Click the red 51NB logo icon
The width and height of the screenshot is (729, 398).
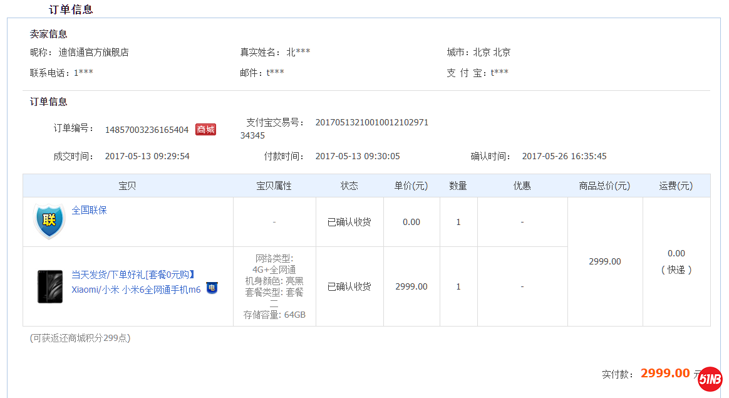(710, 379)
